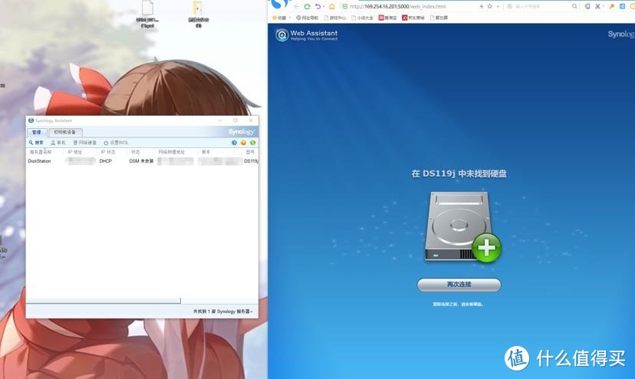Click the DS119j model cell in Synology Assistant
The width and height of the screenshot is (635, 379).
point(251,161)
